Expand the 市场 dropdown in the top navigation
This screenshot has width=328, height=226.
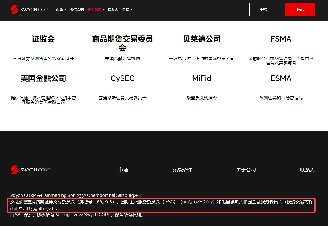[61, 10]
